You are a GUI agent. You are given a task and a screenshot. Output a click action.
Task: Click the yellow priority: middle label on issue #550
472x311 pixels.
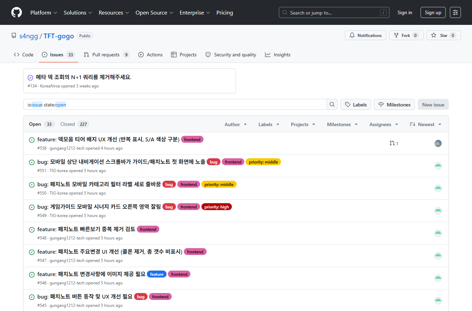tap(219, 184)
